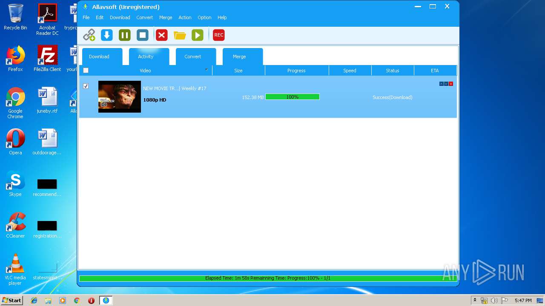Screen dimensions: 545x306
Task: Click the taskbar clock showing 5:47 PM
Action: click(x=523, y=300)
